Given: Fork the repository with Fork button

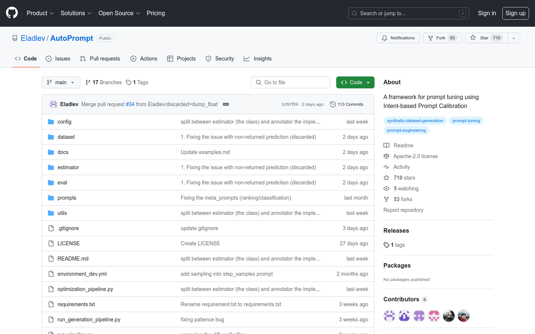Looking at the screenshot, I should point(442,38).
